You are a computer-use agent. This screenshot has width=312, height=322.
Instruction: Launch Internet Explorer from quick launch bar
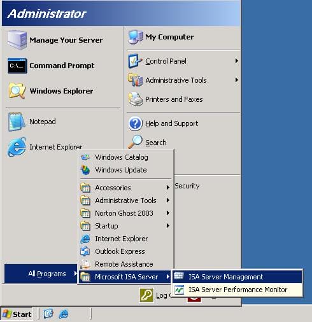64,314
